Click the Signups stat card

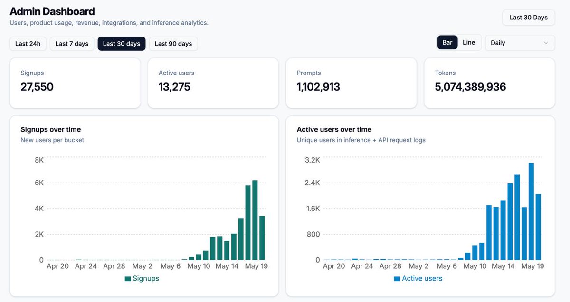(x=75, y=83)
